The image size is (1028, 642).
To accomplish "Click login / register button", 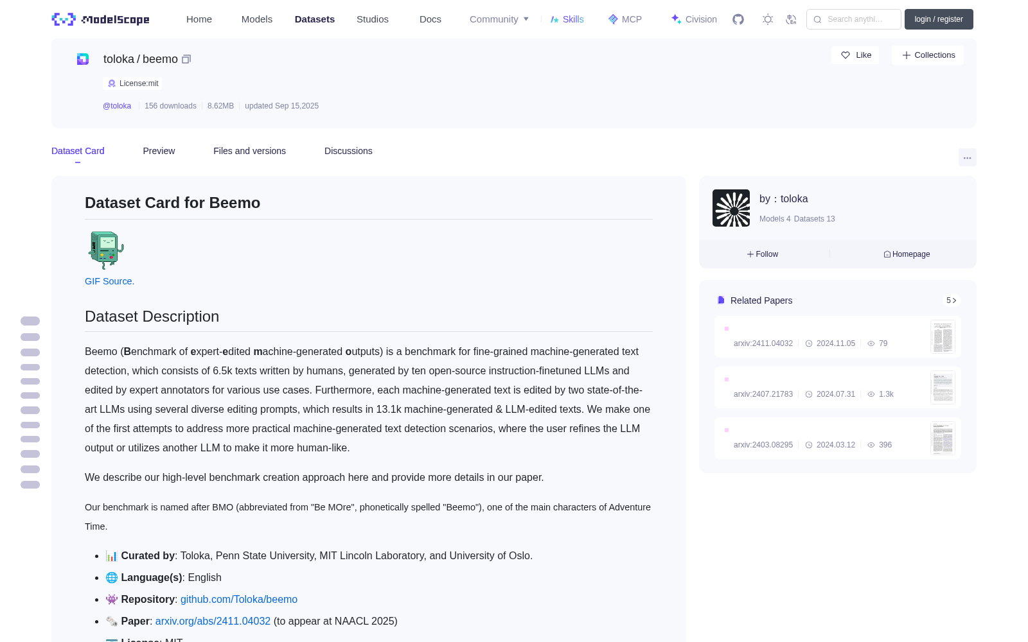I will point(939,19).
